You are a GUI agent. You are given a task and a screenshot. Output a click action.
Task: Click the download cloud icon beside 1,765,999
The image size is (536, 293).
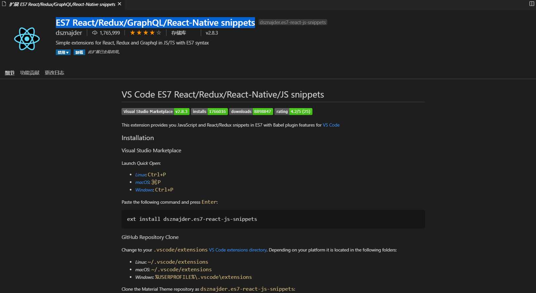coord(95,33)
